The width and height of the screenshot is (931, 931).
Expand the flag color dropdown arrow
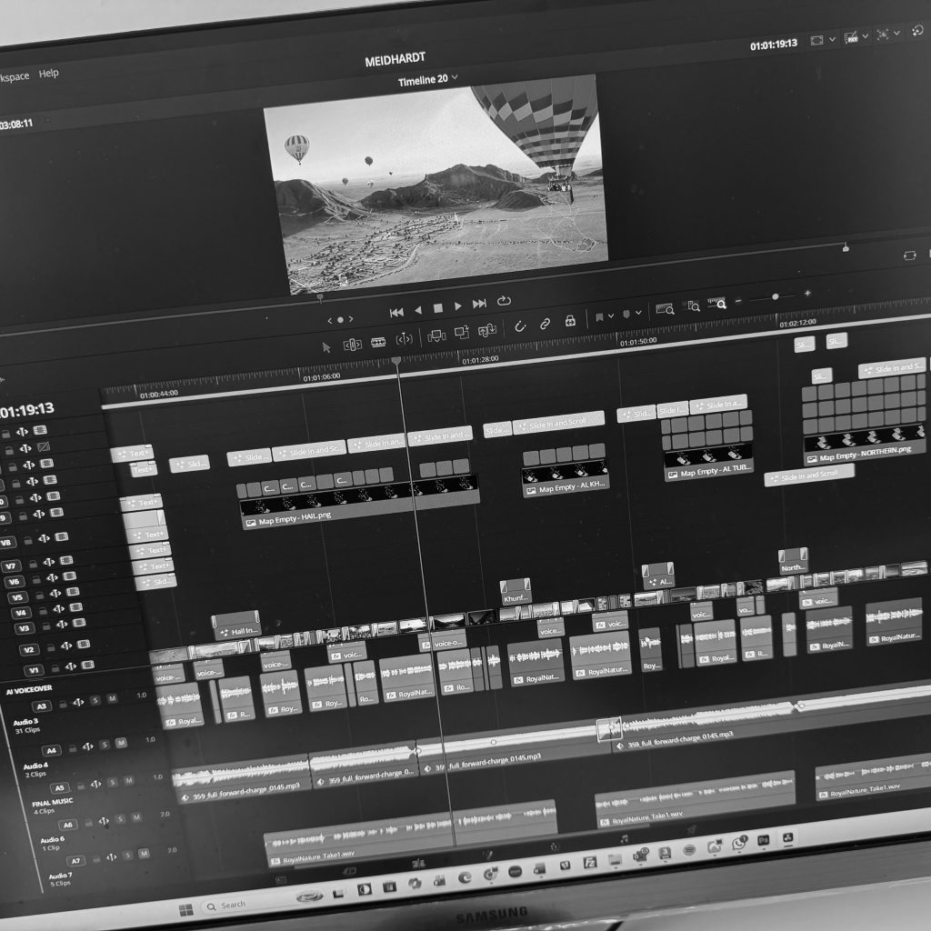pos(612,316)
